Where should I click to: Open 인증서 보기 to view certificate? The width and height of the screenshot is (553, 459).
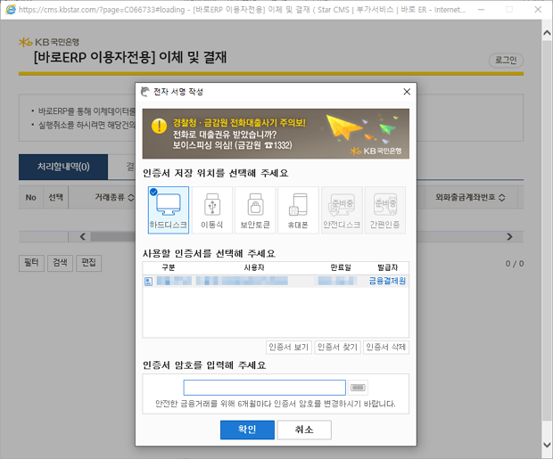pyautogui.click(x=288, y=348)
